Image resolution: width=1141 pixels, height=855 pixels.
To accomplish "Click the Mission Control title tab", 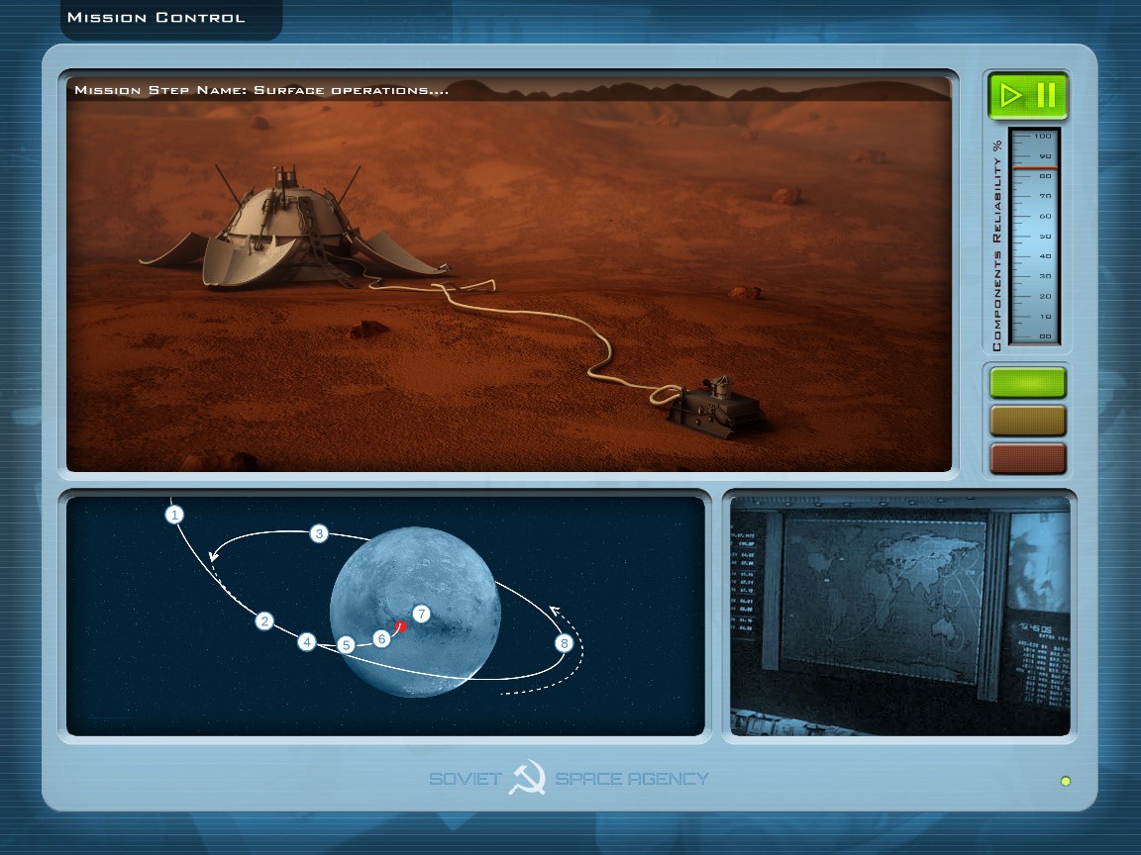I will (156, 18).
